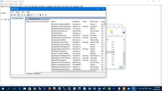162x91 pixels.
Task: Click help icon in Administrative Tools window
Action: [124, 33]
